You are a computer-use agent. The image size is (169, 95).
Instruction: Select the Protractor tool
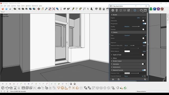(80, 9)
